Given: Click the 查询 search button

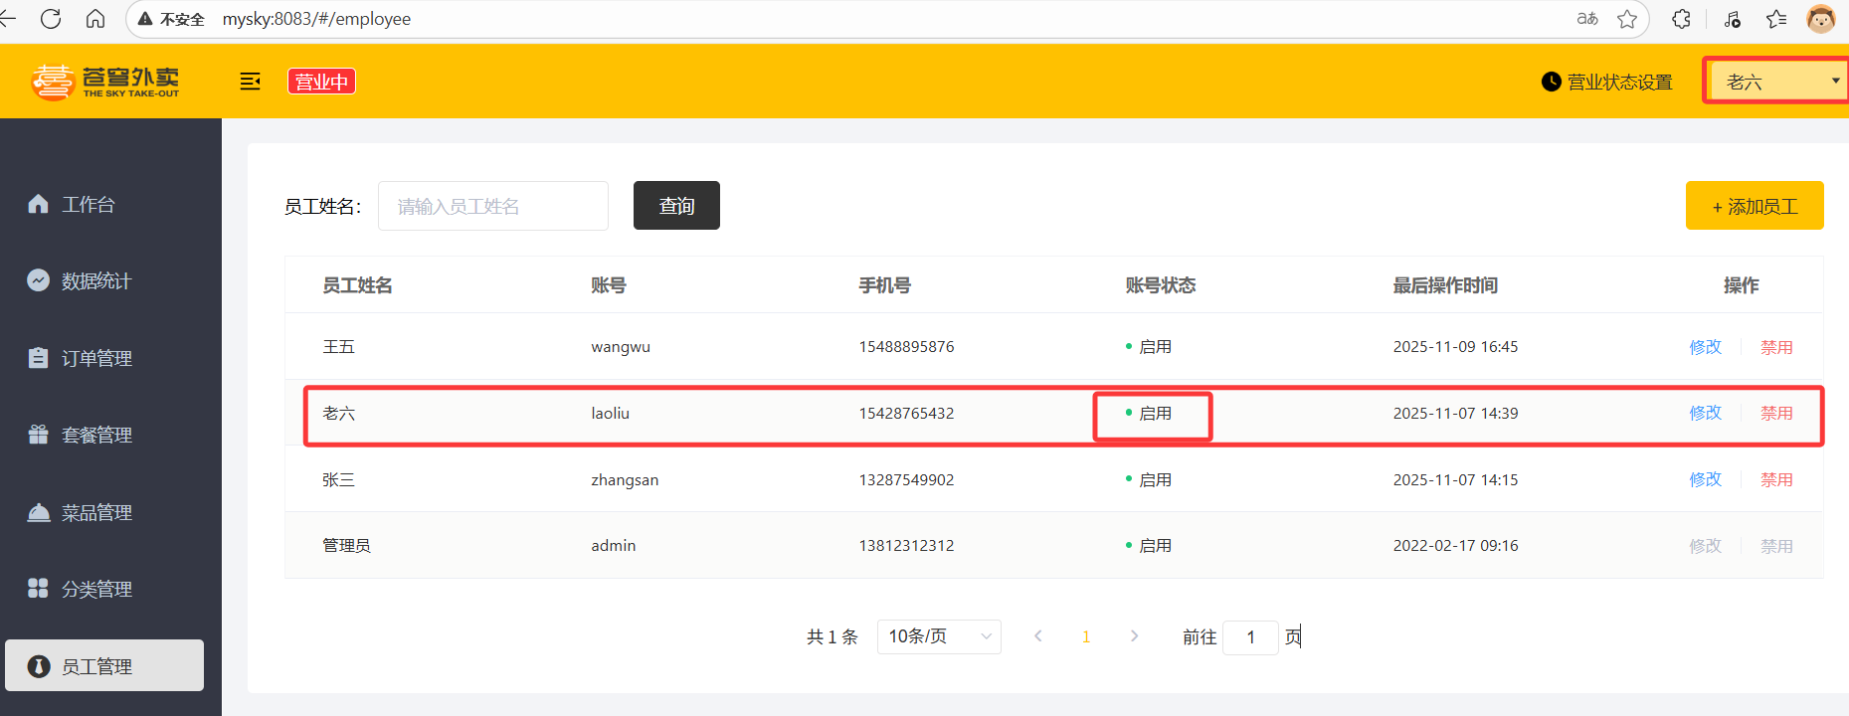Looking at the screenshot, I should (x=676, y=205).
